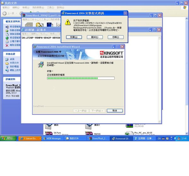Click the email this file envelope icon
189x176 pixels.
pos(7,42)
